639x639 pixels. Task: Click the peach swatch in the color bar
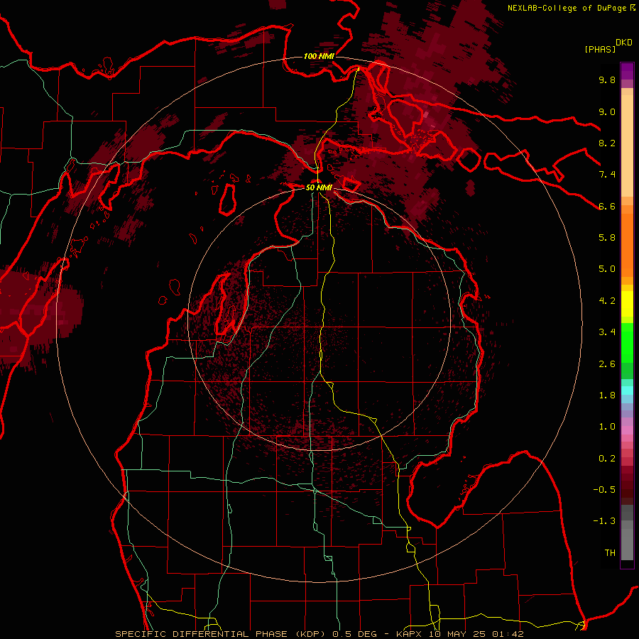tap(627, 147)
